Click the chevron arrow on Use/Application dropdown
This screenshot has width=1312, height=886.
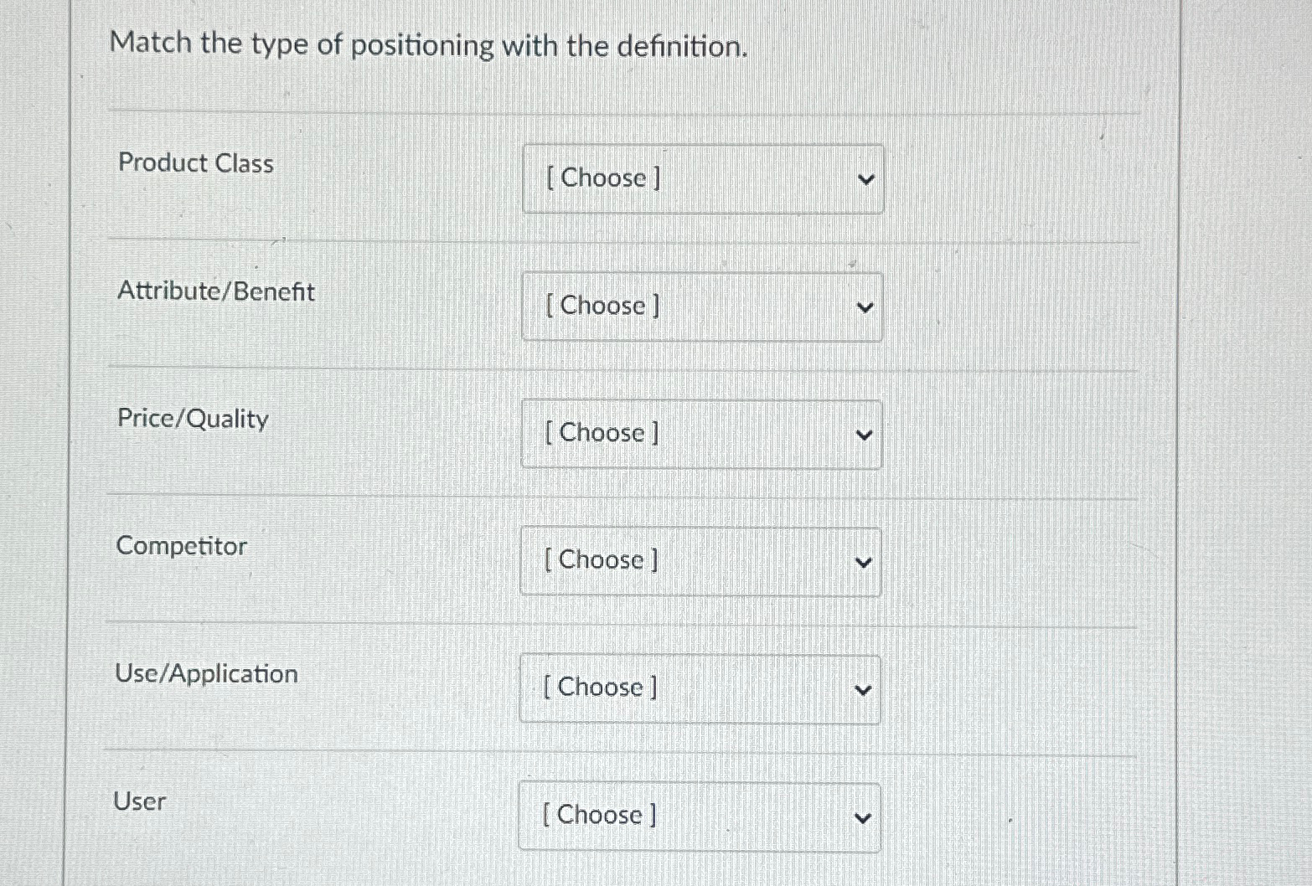click(864, 689)
